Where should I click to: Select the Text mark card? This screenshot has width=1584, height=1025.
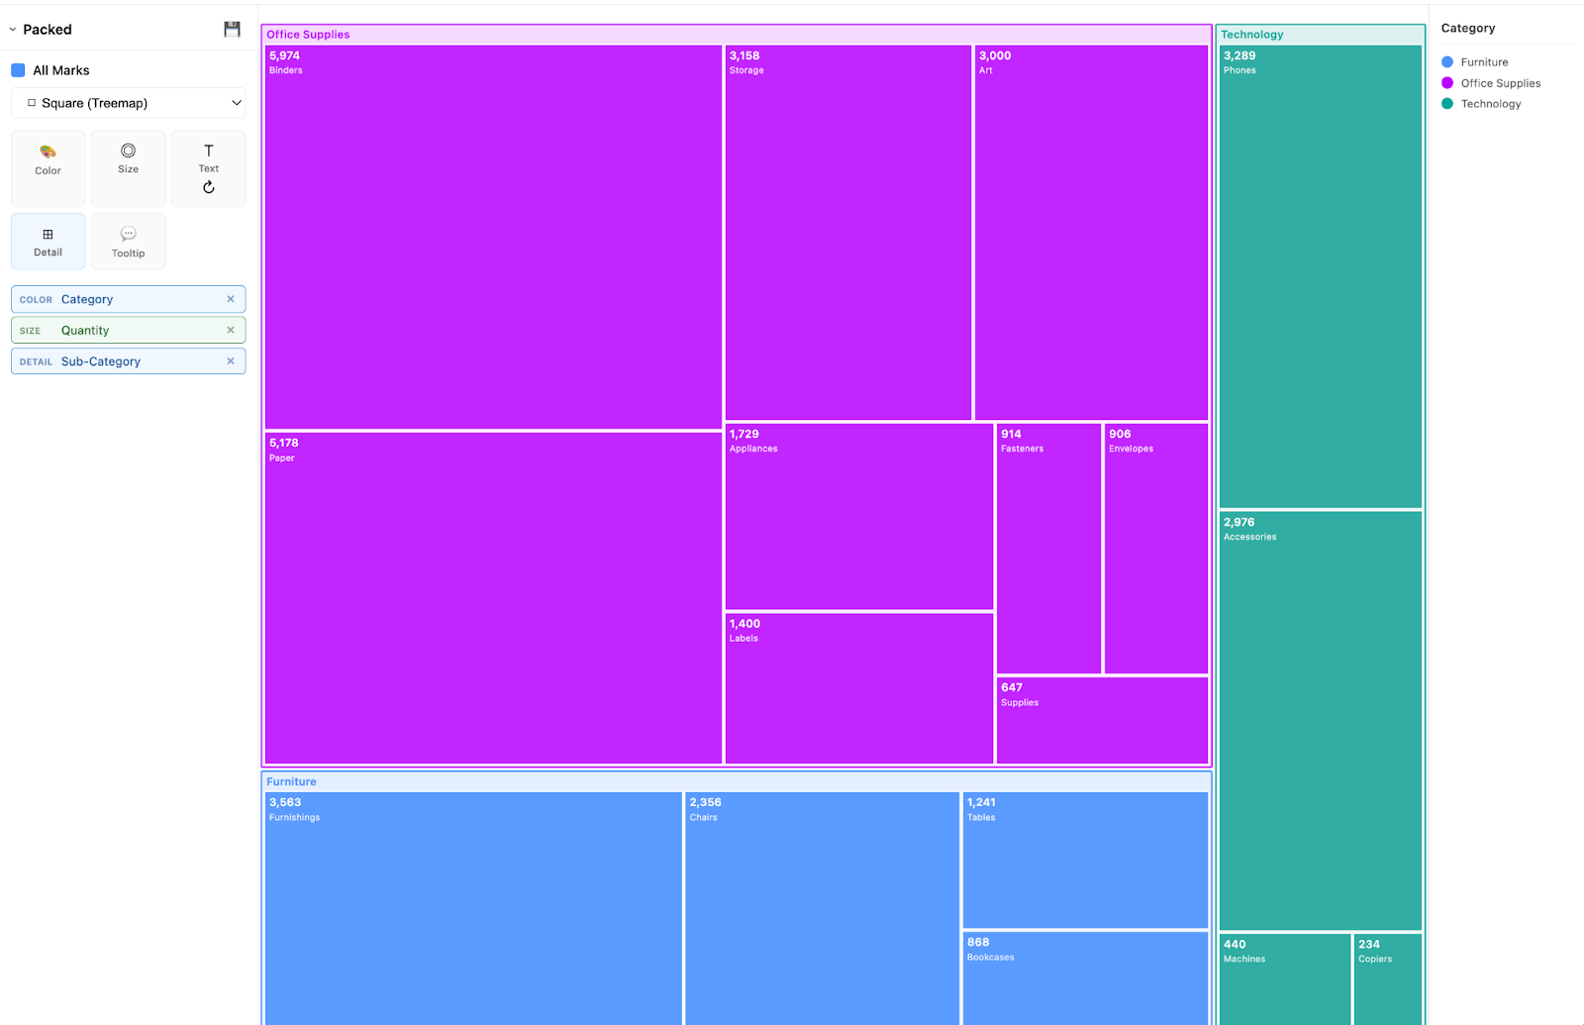tap(208, 168)
